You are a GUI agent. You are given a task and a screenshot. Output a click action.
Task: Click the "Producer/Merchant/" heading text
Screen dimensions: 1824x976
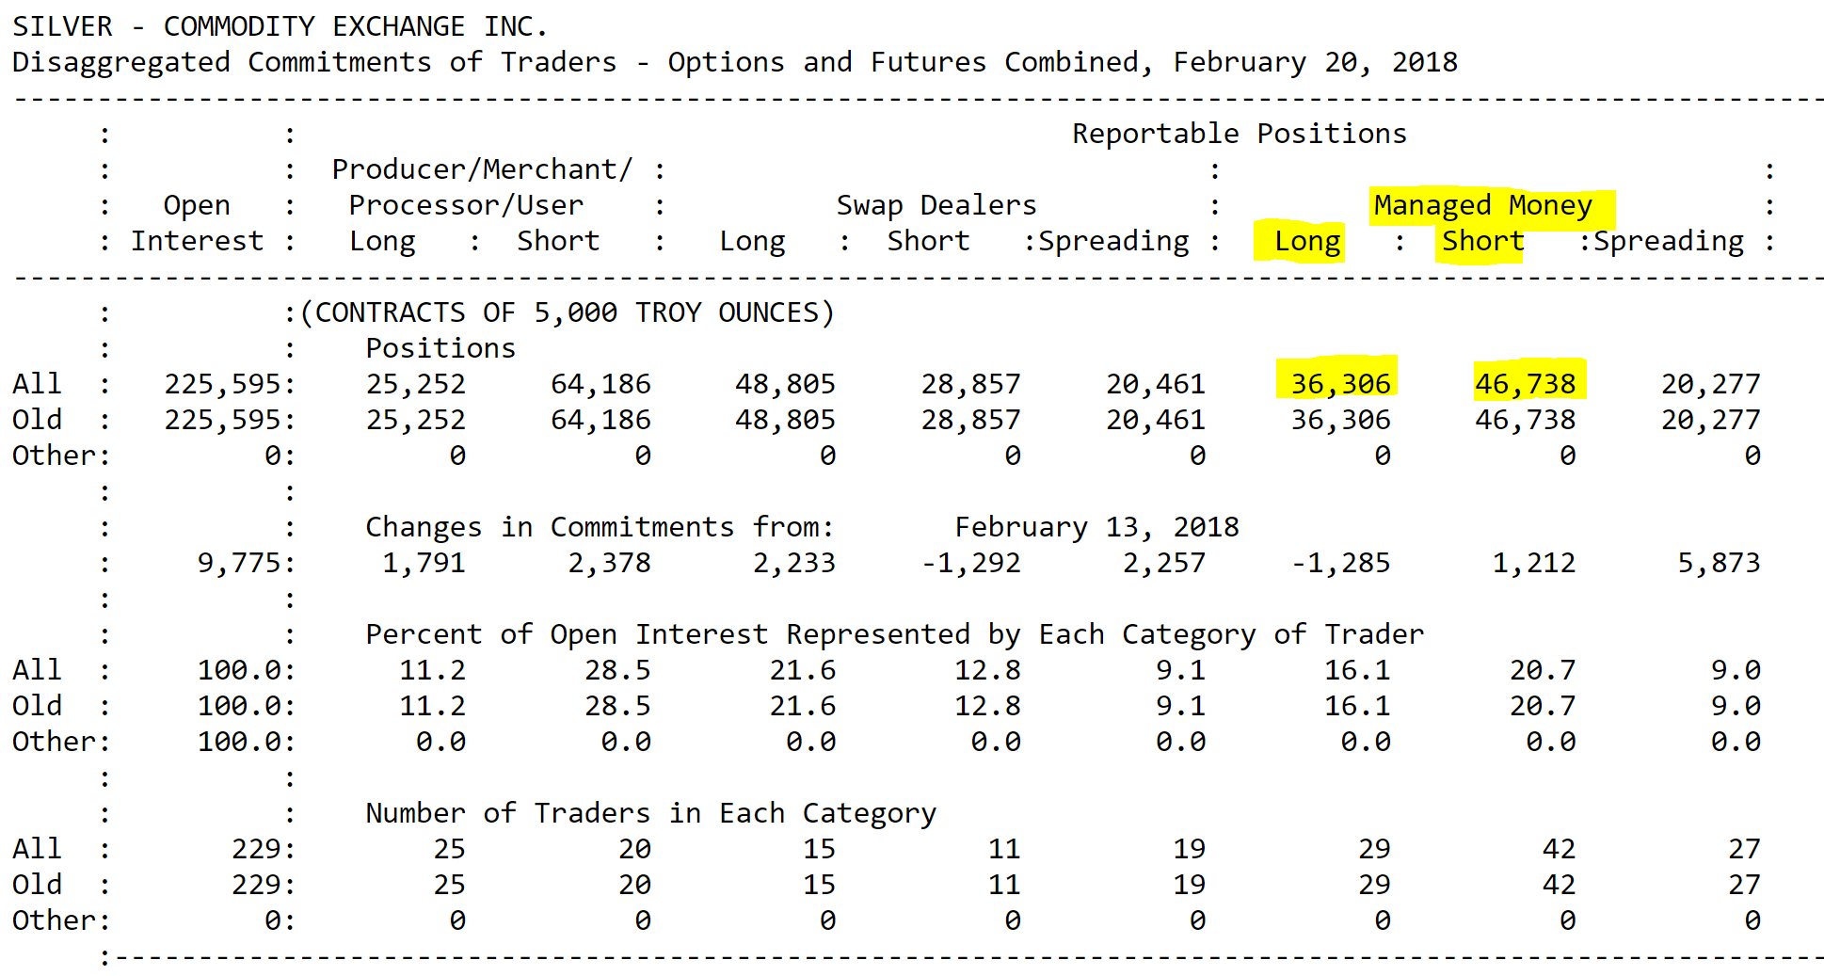(x=482, y=169)
